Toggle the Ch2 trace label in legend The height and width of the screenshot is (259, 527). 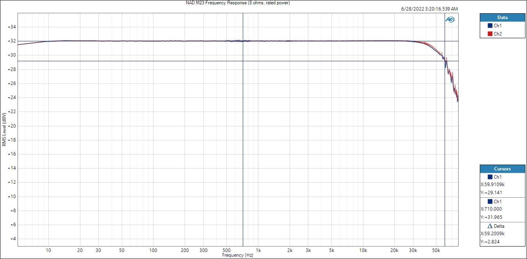coord(498,34)
